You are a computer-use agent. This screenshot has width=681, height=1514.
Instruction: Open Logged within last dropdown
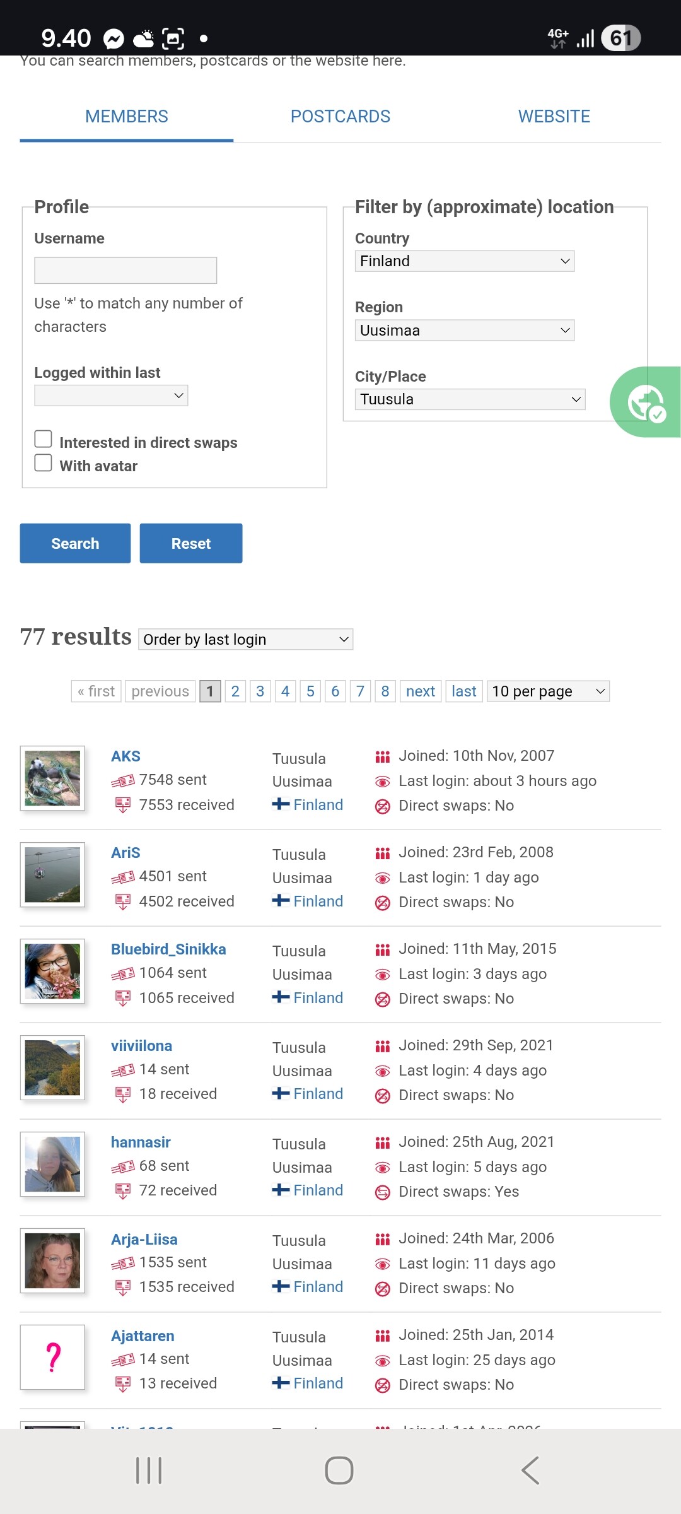point(111,396)
